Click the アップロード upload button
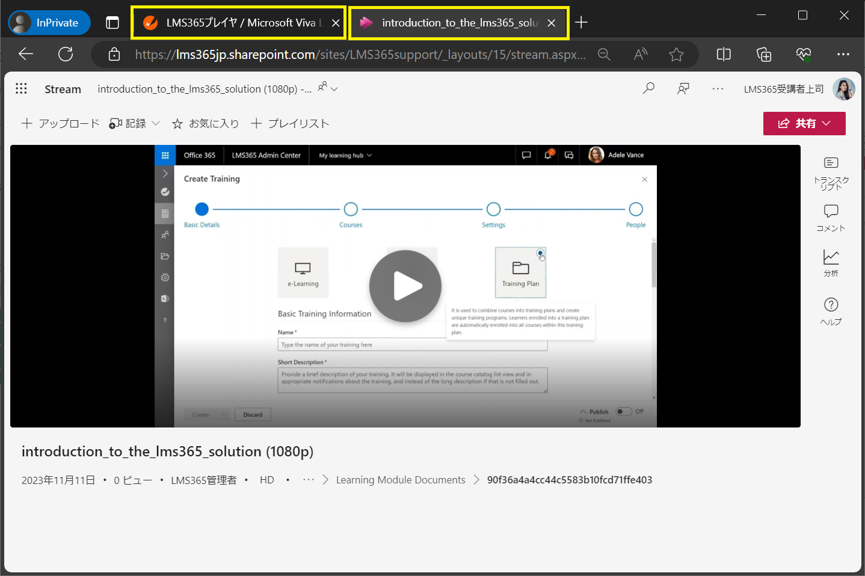Screen dimensions: 865x576 60,123
